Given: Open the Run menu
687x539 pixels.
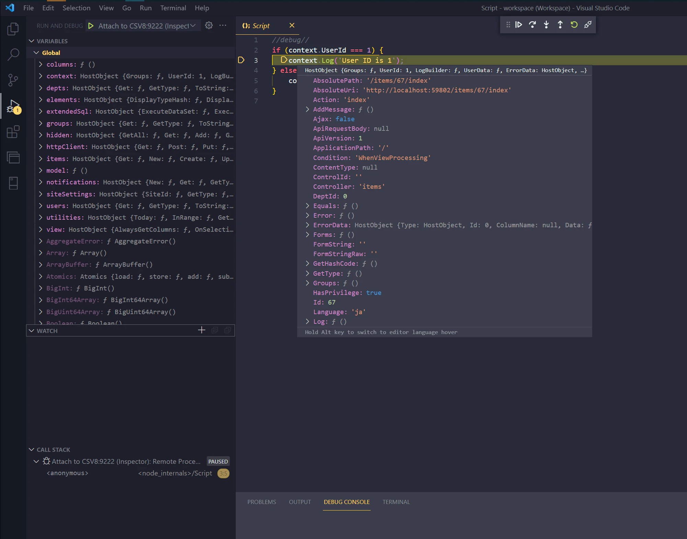Looking at the screenshot, I should pyautogui.click(x=146, y=8).
